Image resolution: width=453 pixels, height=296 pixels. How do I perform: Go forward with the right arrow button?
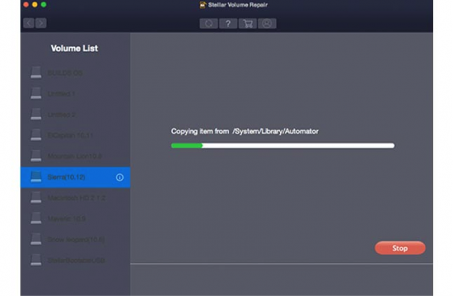(41, 23)
